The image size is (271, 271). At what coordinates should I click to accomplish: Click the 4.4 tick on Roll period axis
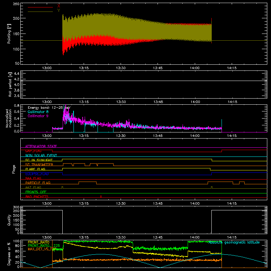[x=17, y=74]
